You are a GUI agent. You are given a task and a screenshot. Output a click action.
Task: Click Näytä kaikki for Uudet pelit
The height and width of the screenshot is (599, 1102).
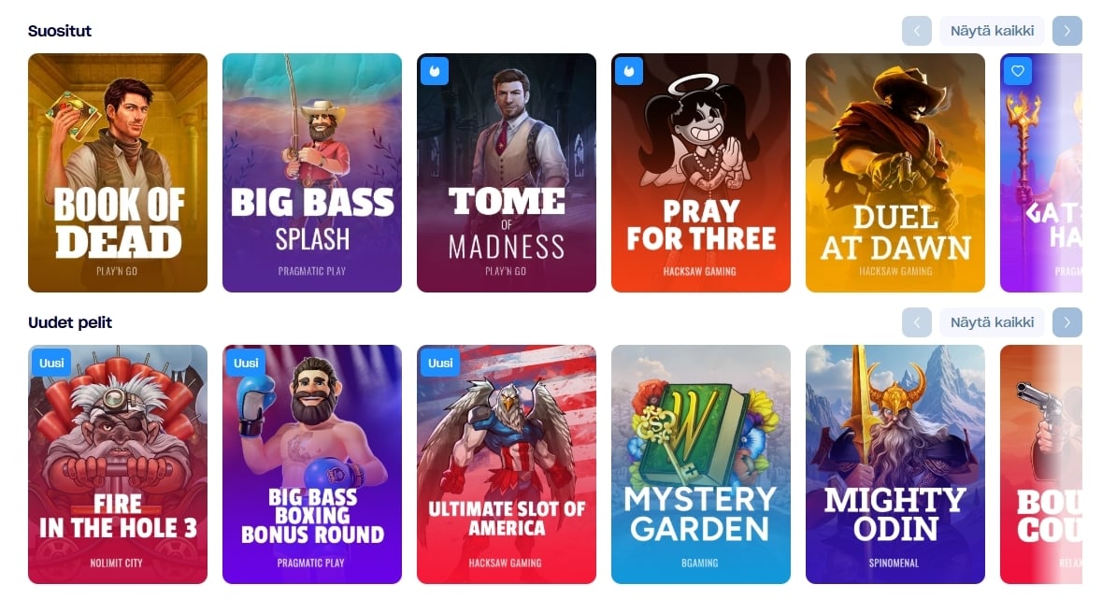pos(992,322)
